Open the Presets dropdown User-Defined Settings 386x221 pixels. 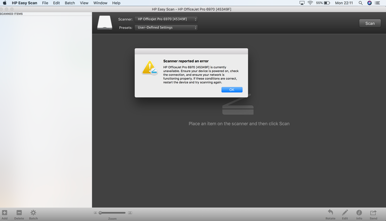(166, 28)
